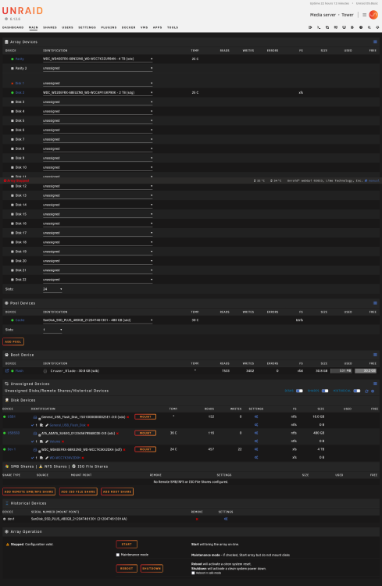Open the Disk 14 unassigned dropdown
Viewport: 382px width, 586px height.
point(98,205)
